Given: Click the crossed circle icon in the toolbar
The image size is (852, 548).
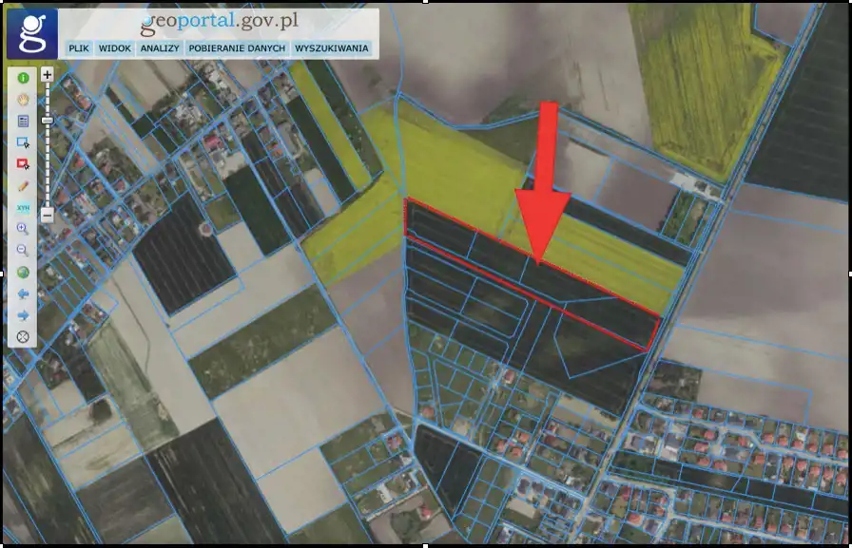Looking at the screenshot, I should coord(23,336).
